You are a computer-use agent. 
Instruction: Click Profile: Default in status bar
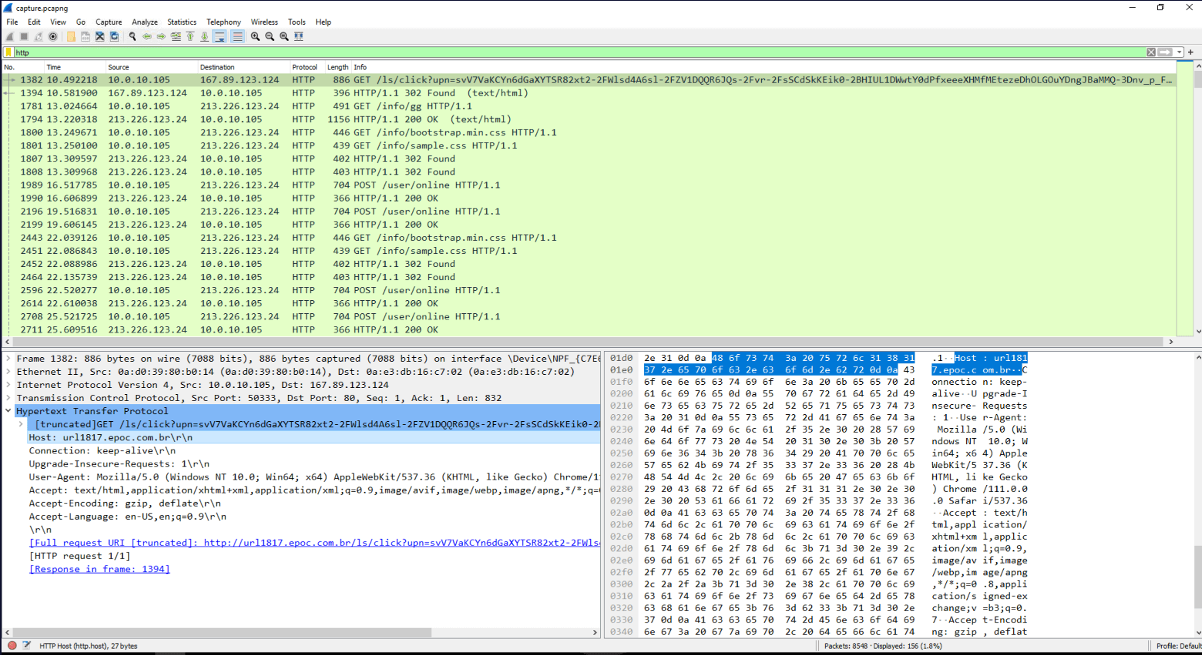click(1178, 646)
